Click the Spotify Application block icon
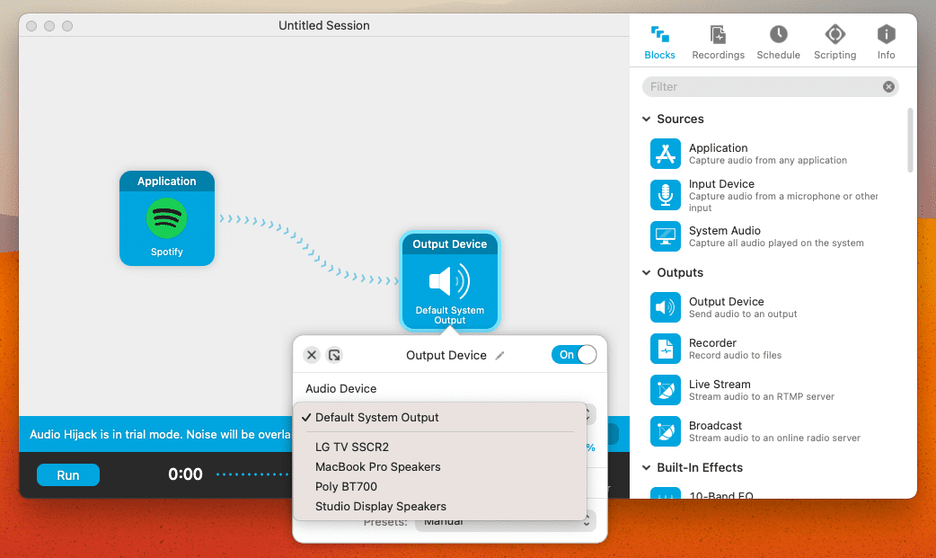Viewport: 936px width, 558px height. [166, 218]
